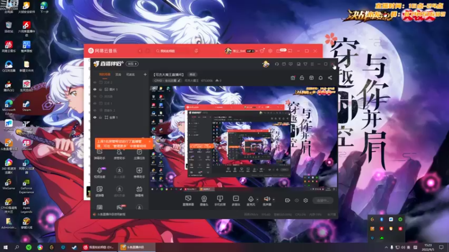
Task: Click the 榜单助手 (ranking assistant) tool with the star icon
Action: (x=139, y=173)
